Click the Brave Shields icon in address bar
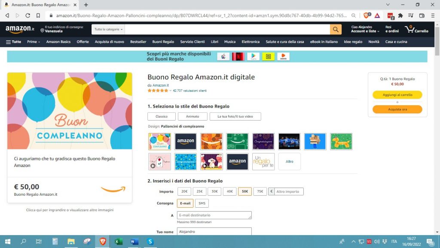440x248 pixels. click(x=367, y=15)
